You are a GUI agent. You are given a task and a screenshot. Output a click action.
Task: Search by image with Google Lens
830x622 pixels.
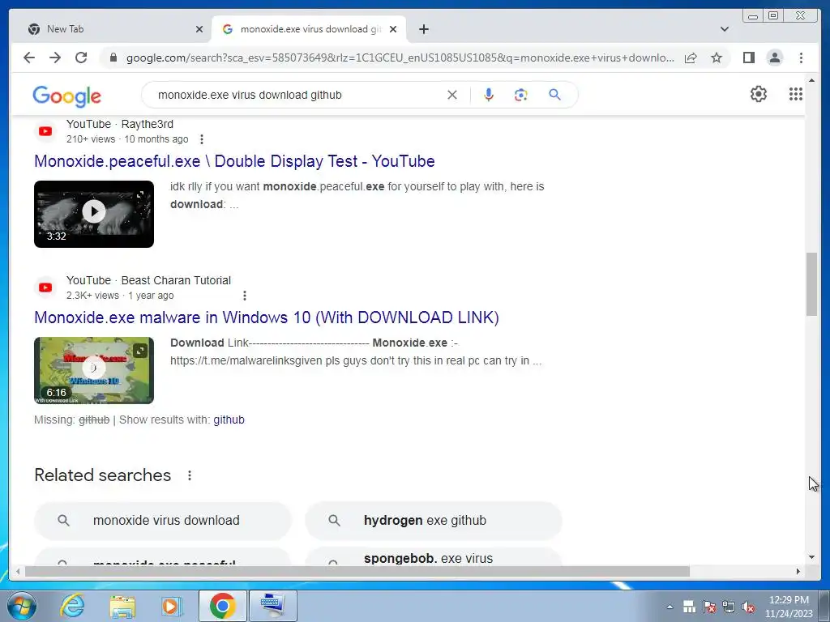point(521,95)
